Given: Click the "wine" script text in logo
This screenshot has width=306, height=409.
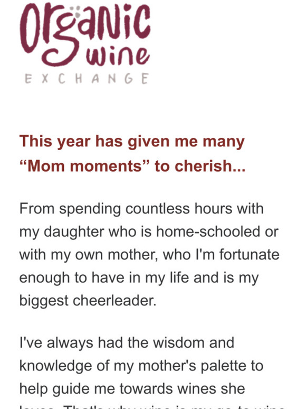Looking at the screenshot, I should tap(118, 56).
